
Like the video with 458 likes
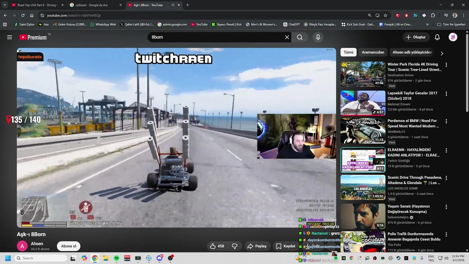point(217,246)
